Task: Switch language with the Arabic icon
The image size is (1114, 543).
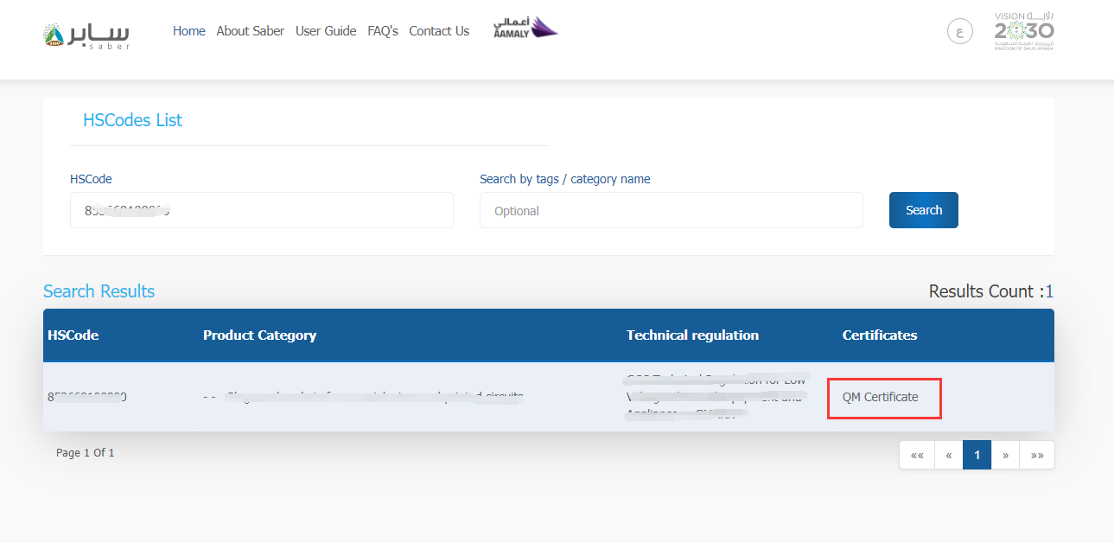Action: [959, 33]
